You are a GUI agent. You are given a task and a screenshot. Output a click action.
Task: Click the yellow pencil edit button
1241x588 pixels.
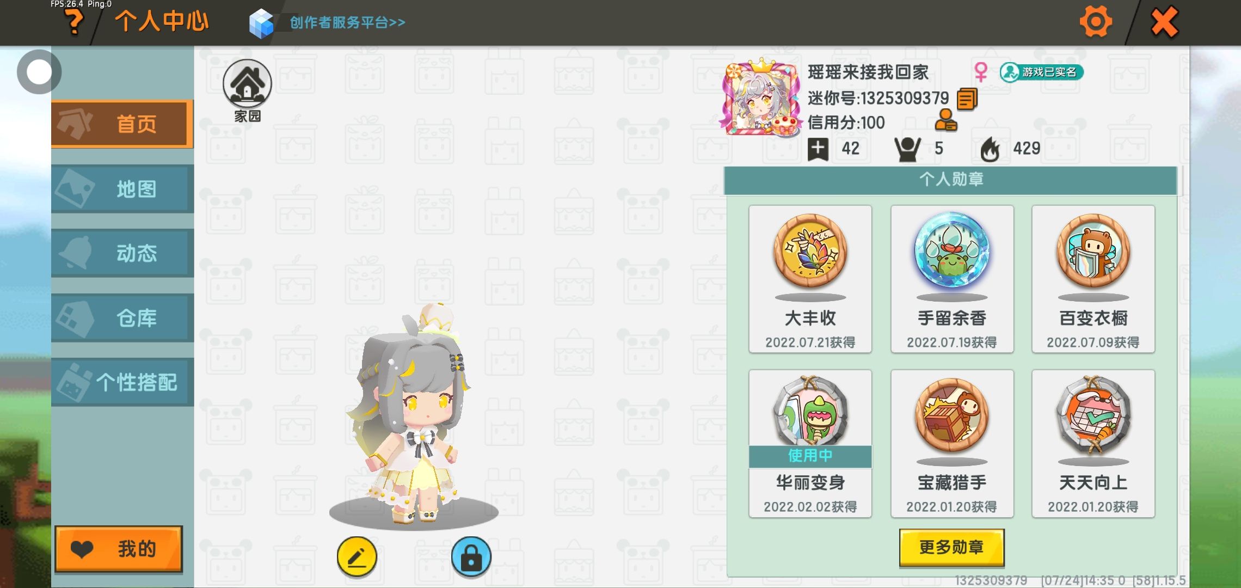click(x=357, y=557)
